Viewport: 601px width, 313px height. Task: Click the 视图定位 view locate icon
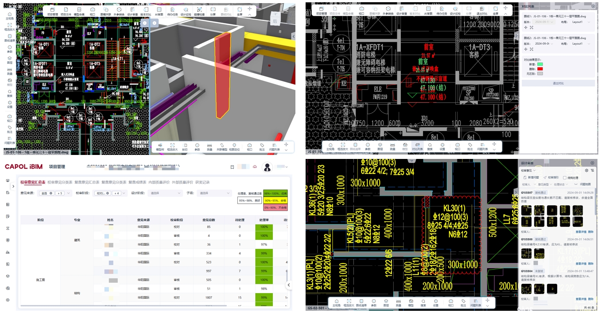tap(235, 147)
